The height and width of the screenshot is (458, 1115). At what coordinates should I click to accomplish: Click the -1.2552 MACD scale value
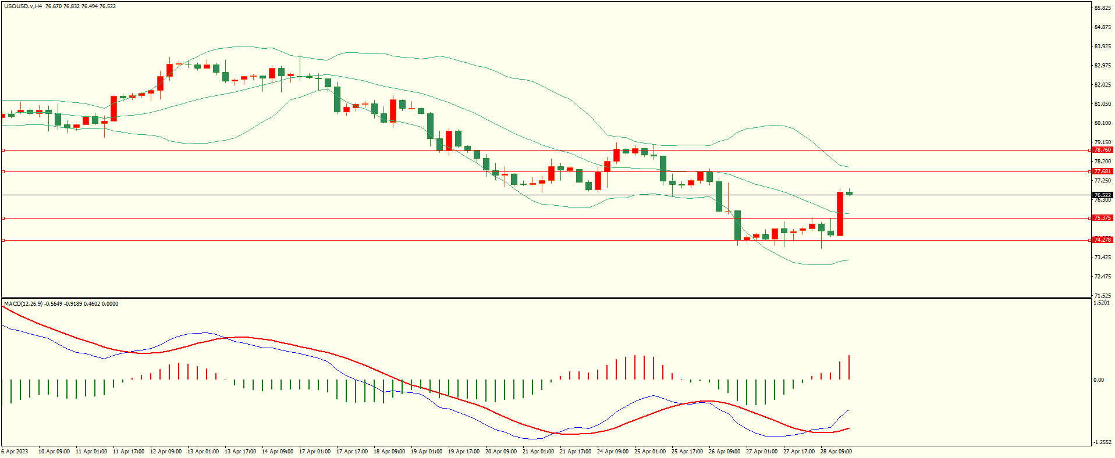pos(1103,442)
